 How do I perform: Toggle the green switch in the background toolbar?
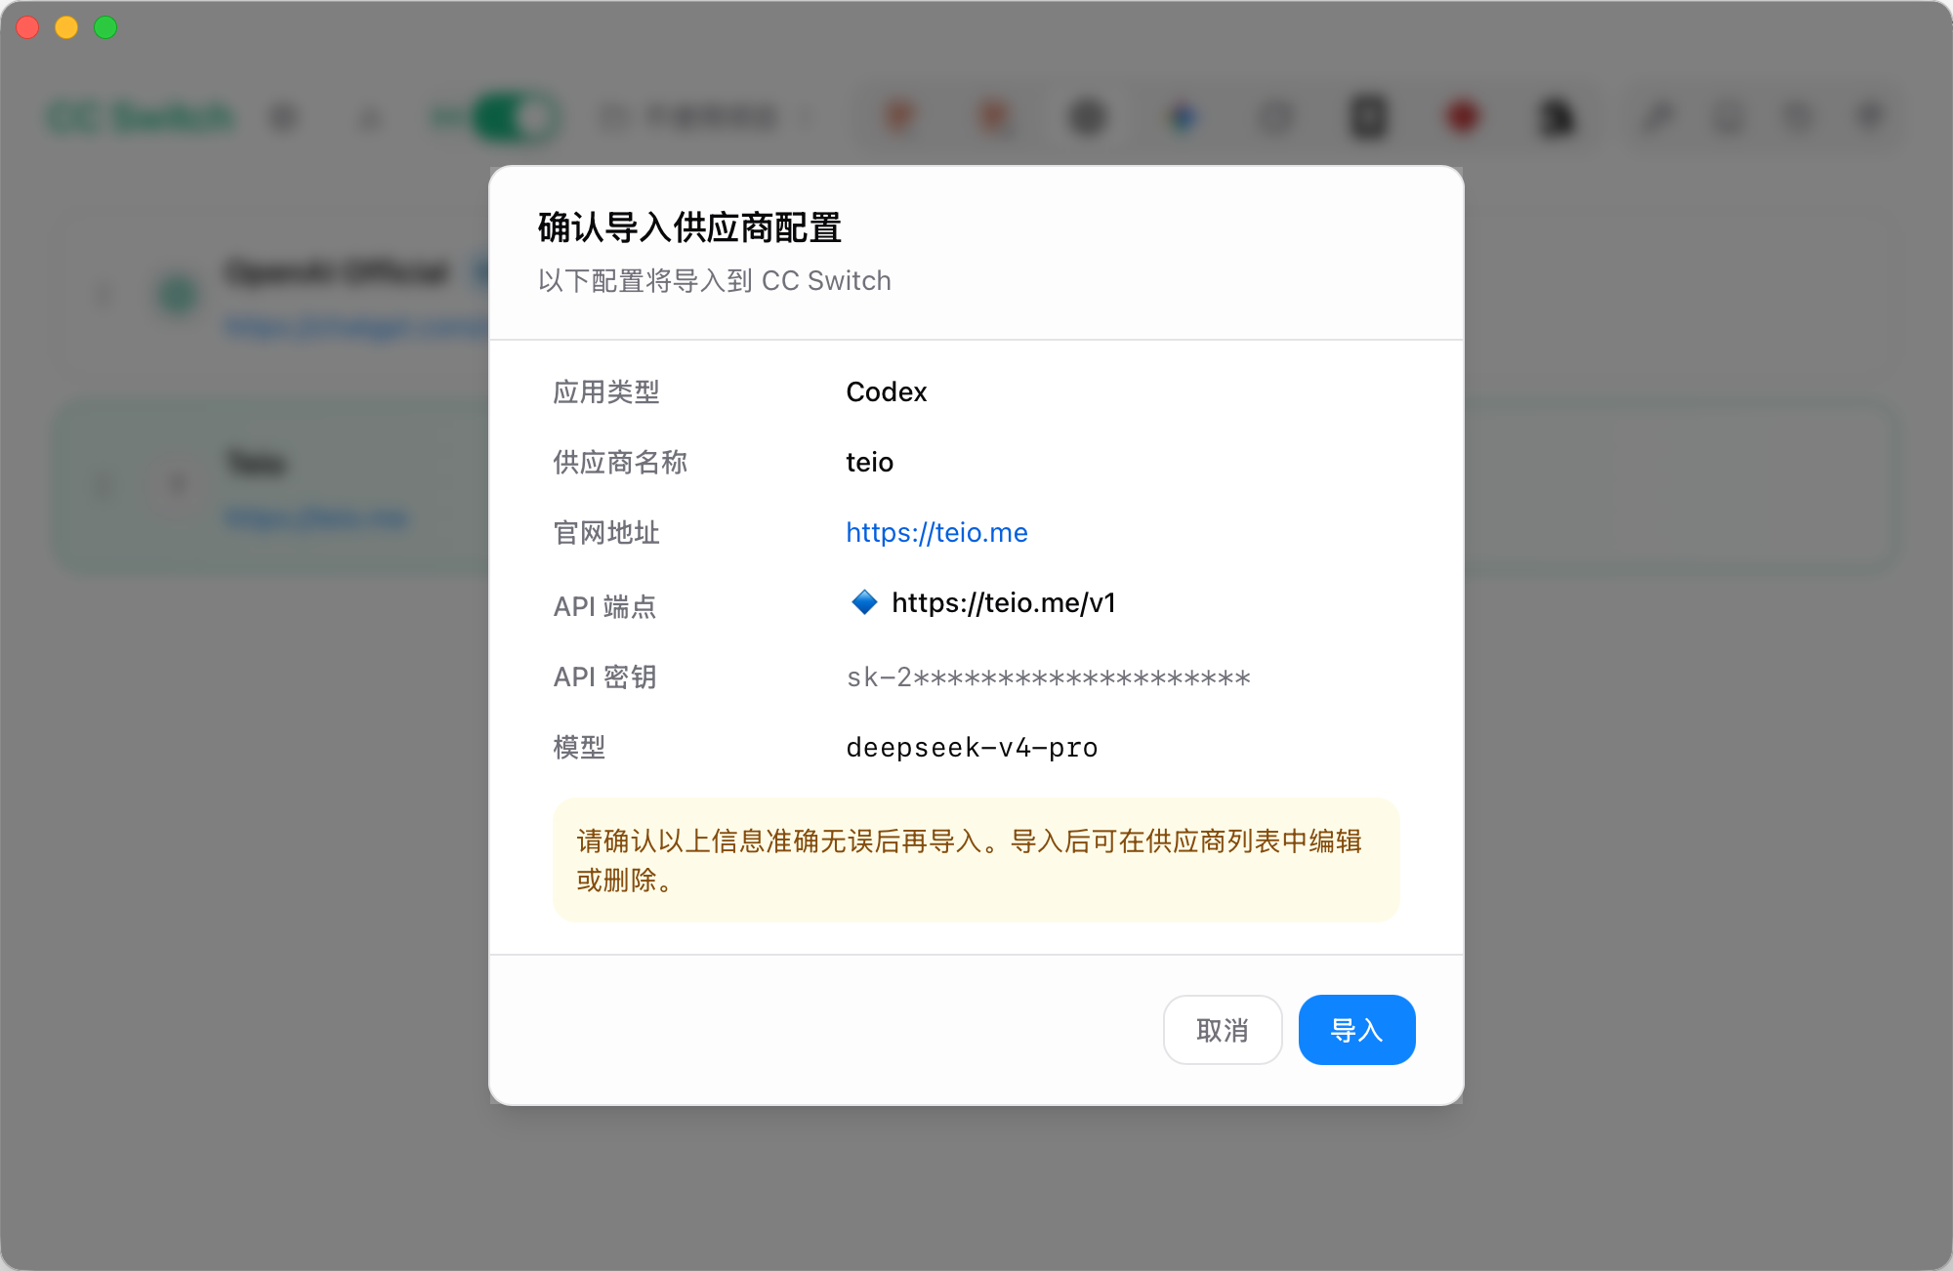click(x=514, y=117)
